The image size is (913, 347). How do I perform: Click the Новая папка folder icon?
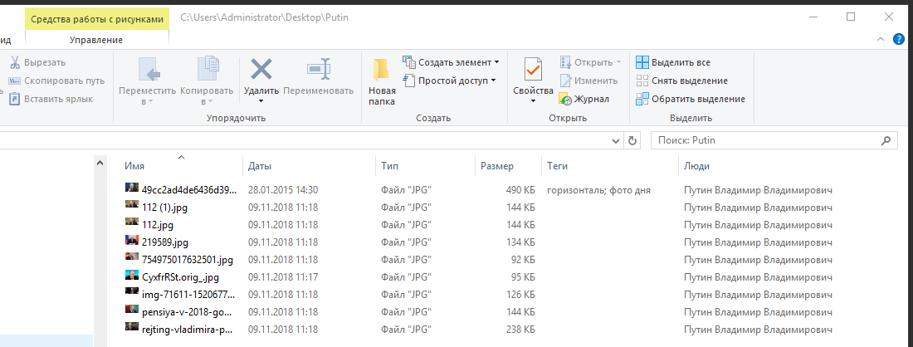click(381, 70)
